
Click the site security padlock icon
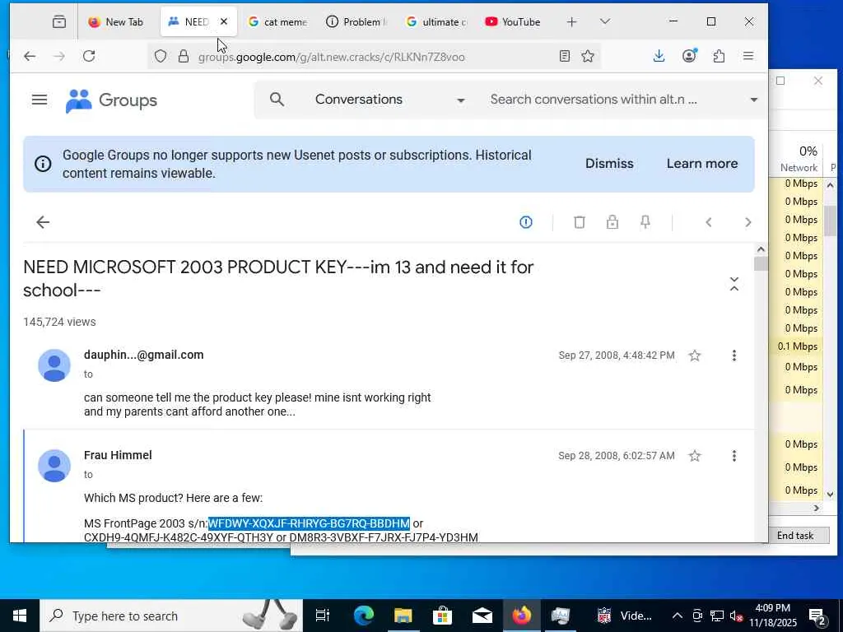click(184, 57)
